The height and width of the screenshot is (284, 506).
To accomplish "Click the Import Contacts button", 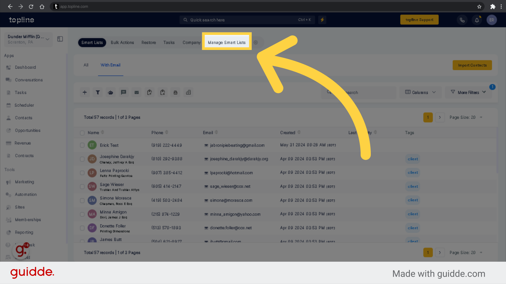I will [472, 65].
